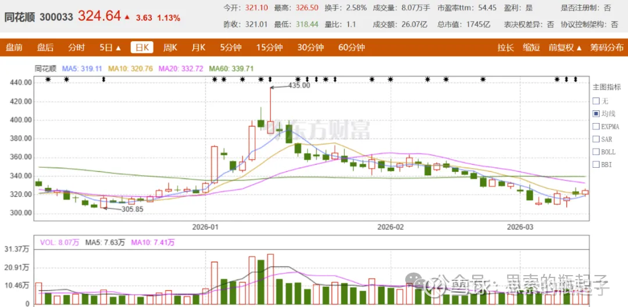Click the 435.00 high price label
Screen dimensions: 628x307
299,85
